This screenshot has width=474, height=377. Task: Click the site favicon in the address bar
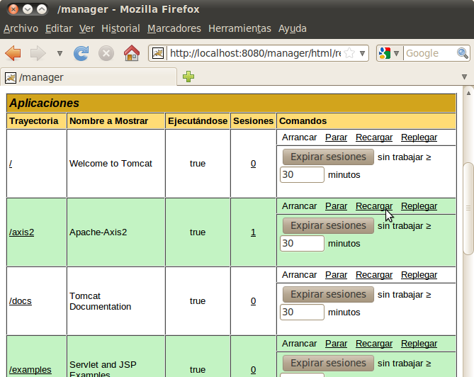[x=158, y=54]
